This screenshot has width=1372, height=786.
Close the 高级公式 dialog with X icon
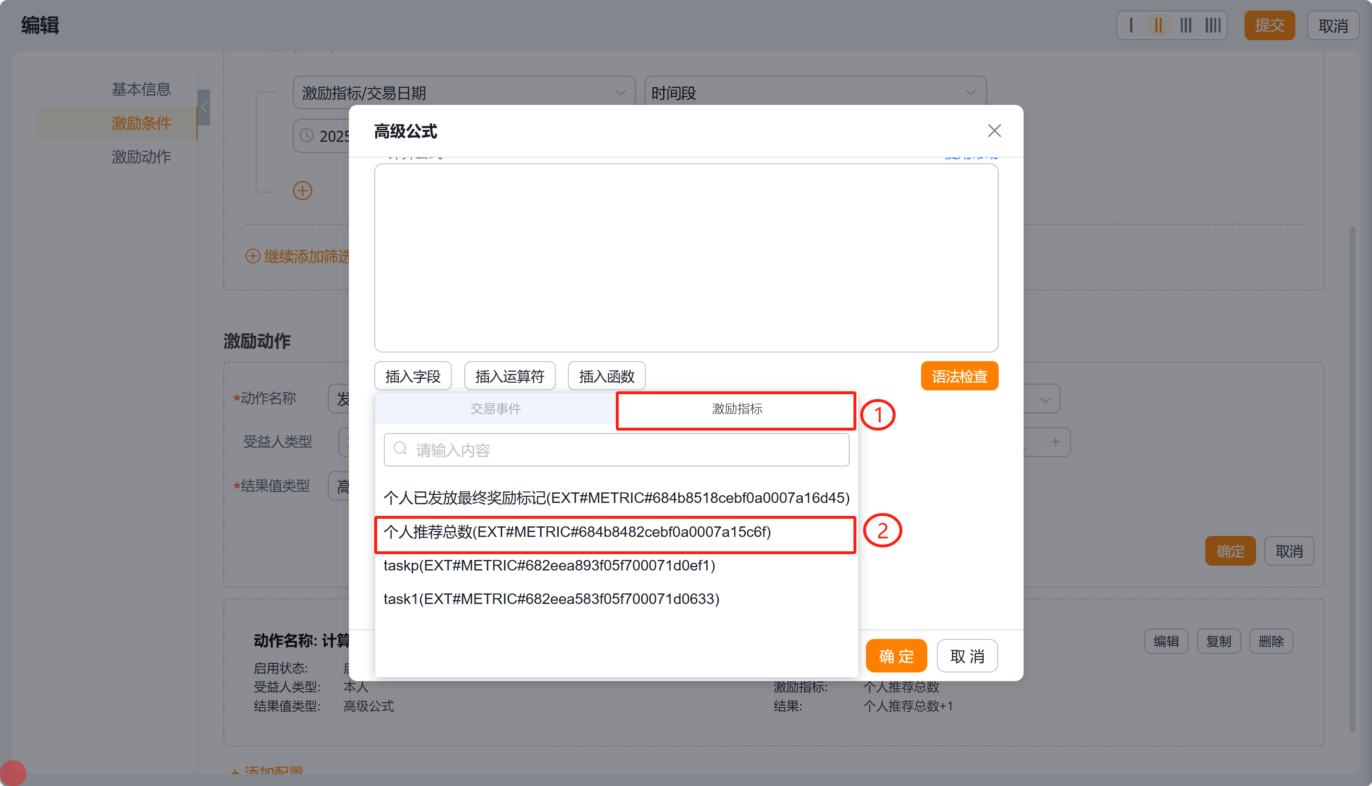(x=994, y=131)
